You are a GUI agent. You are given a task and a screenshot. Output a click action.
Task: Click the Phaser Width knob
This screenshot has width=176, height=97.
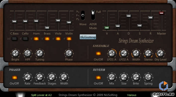(64, 77)
